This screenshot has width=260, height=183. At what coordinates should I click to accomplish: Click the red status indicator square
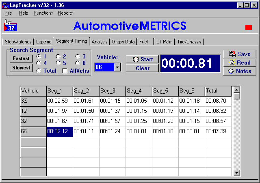point(249,28)
